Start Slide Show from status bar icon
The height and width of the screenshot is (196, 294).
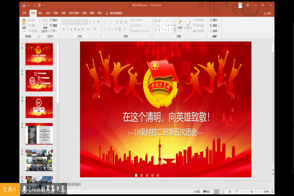point(237,191)
